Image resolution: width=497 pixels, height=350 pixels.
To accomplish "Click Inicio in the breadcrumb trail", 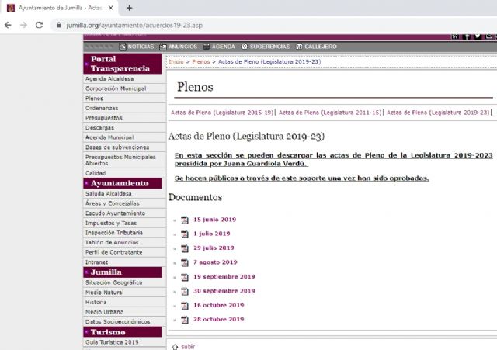I will pos(176,61).
